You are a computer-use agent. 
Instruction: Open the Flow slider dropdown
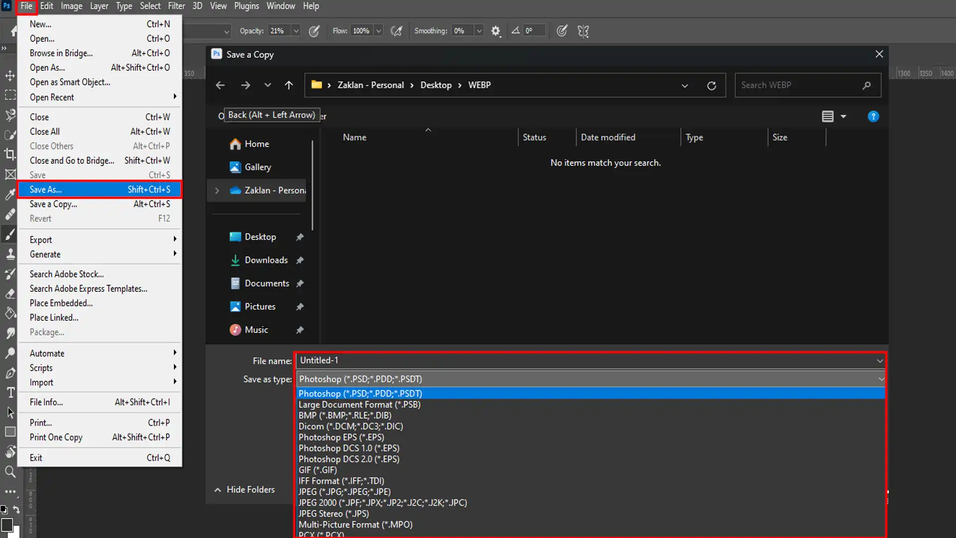379,31
